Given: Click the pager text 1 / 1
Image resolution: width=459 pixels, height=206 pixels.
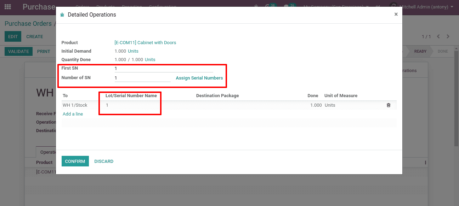Looking at the screenshot, I should 426,37.
